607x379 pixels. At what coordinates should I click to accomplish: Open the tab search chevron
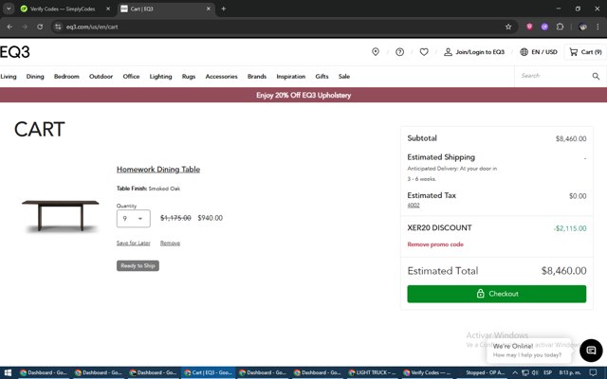pyautogui.click(x=9, y=9)
